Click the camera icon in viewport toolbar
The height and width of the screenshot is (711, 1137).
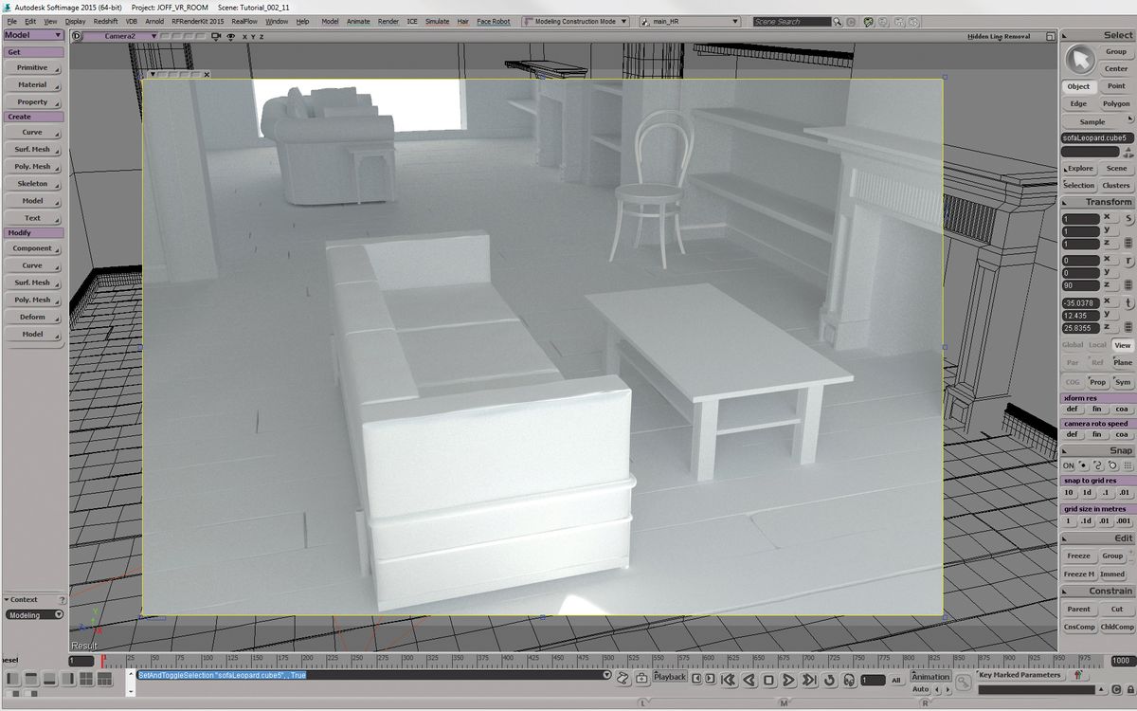pyautogui.click(x=215, y=36)
